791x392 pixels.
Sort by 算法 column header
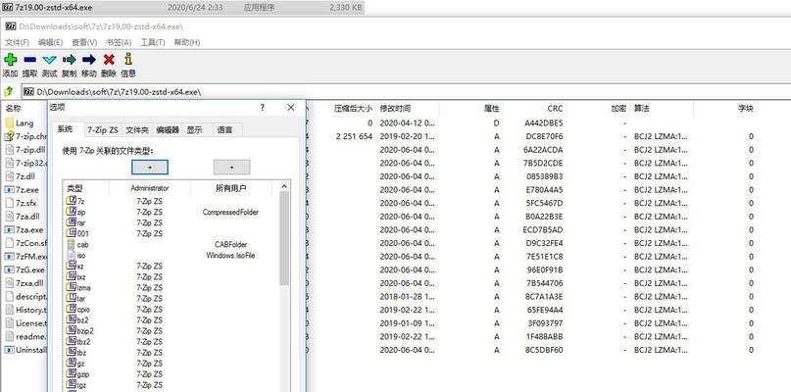tap(642, 108)
